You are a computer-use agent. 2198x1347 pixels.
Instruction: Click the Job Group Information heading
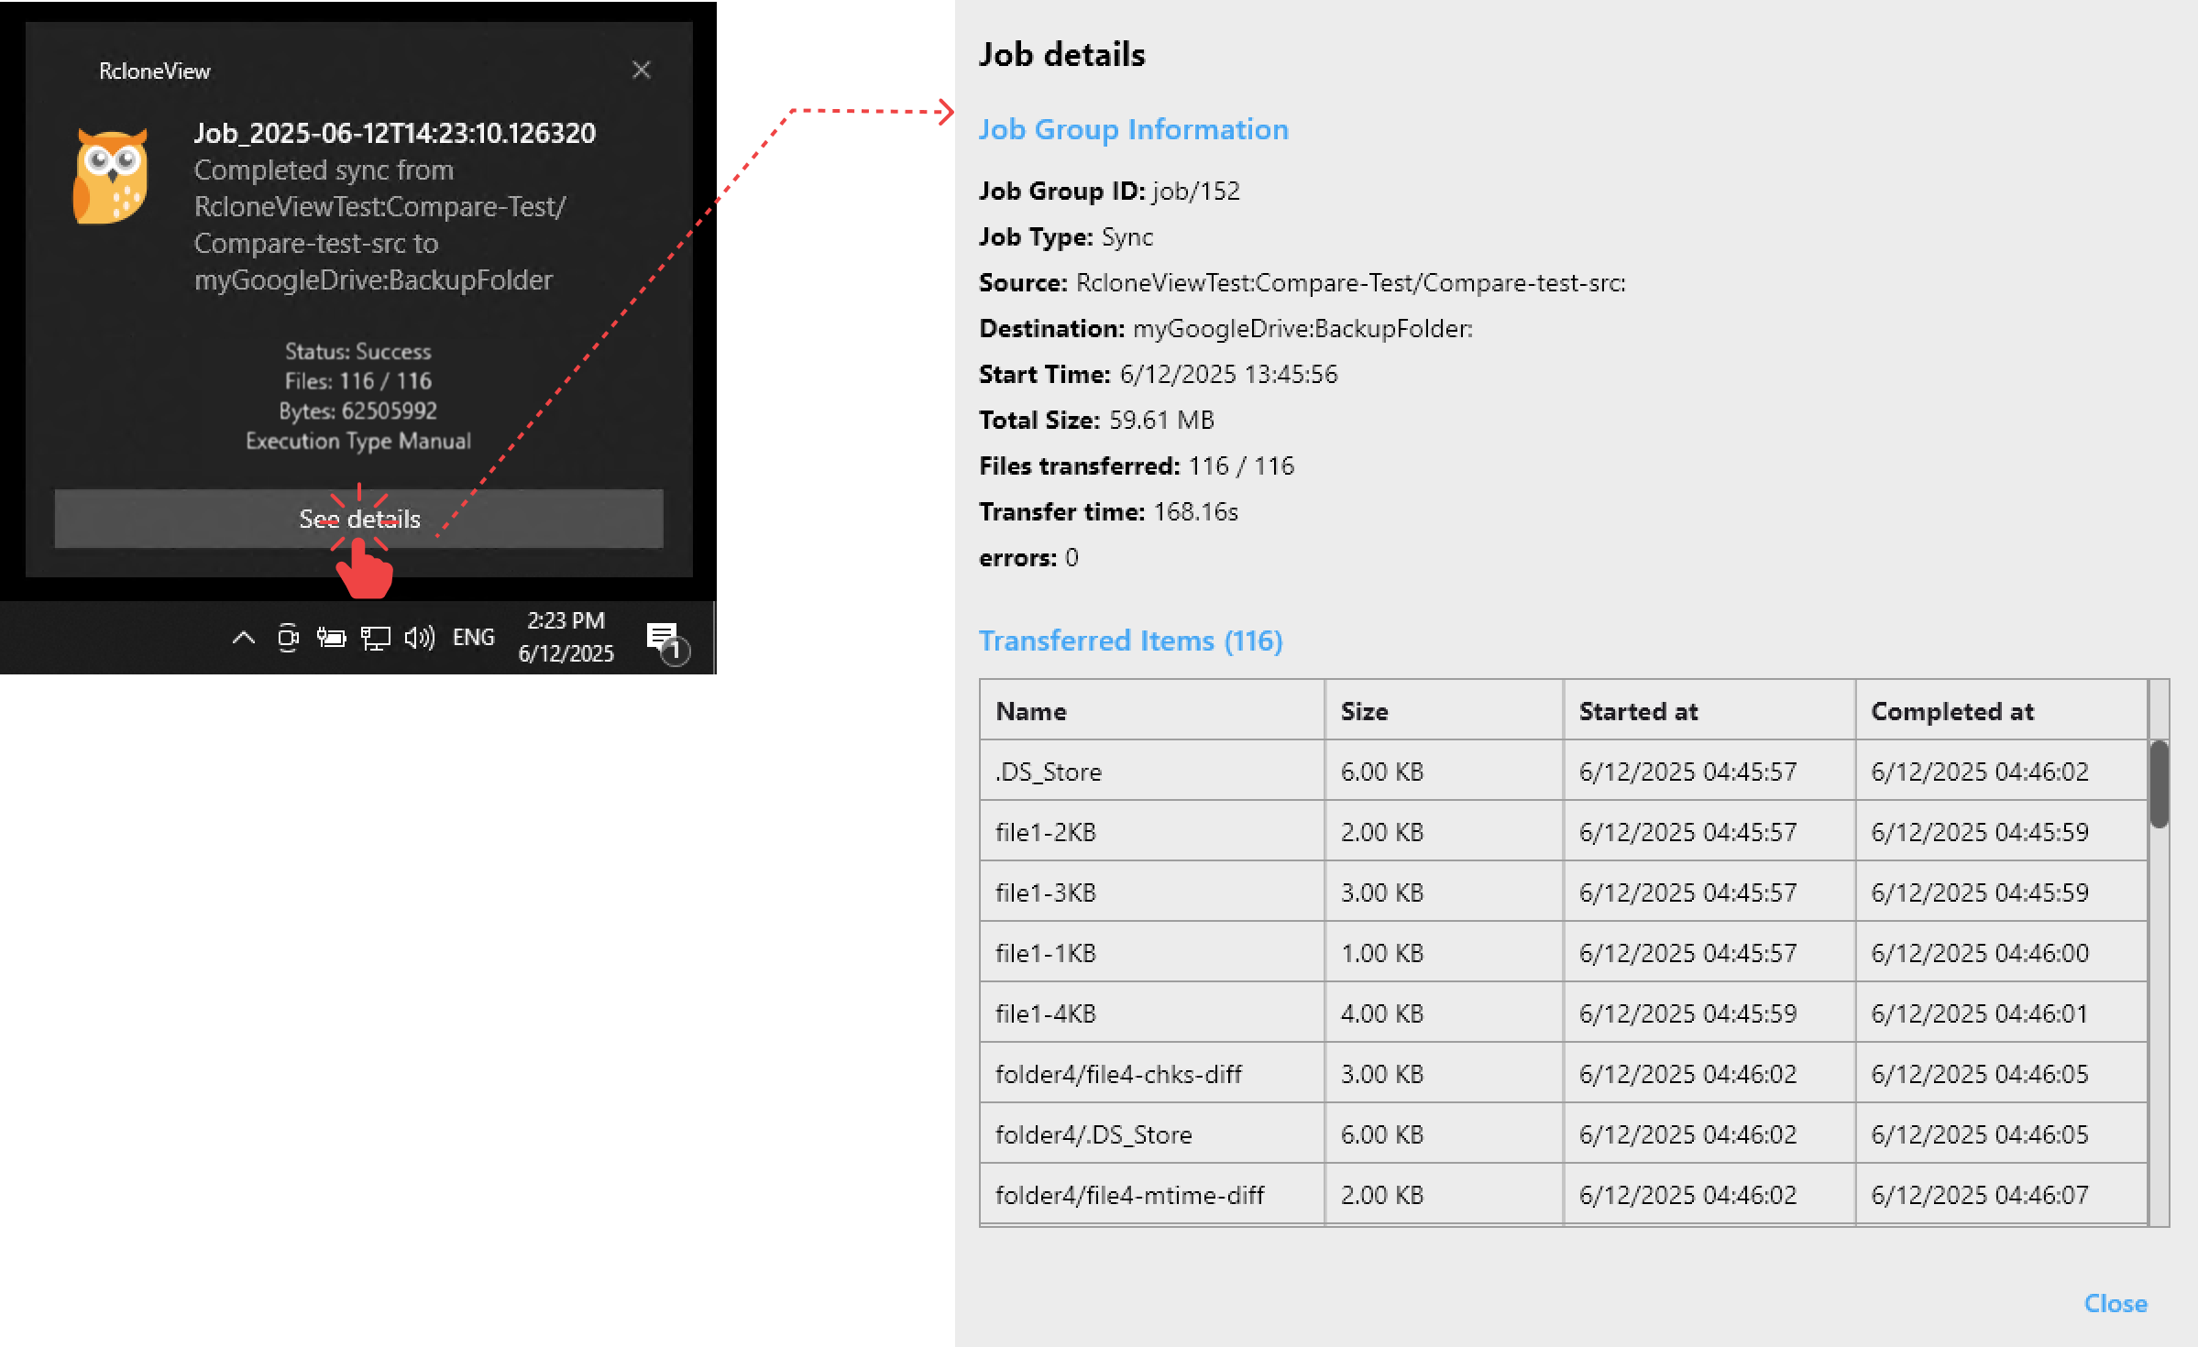click(x=1134, y=129)
